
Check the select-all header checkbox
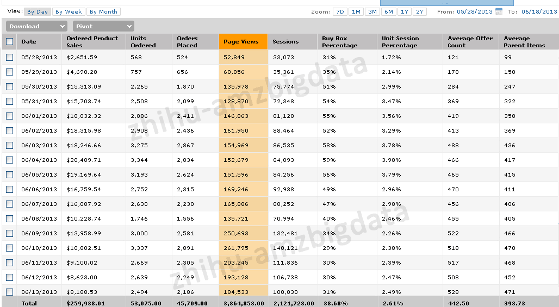pos(10,42)
